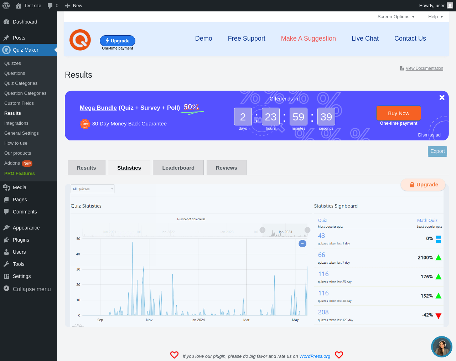Collapse the admin sidebar menu
Viewport: 456px width, 361px height.
click(x=28, y=289)
